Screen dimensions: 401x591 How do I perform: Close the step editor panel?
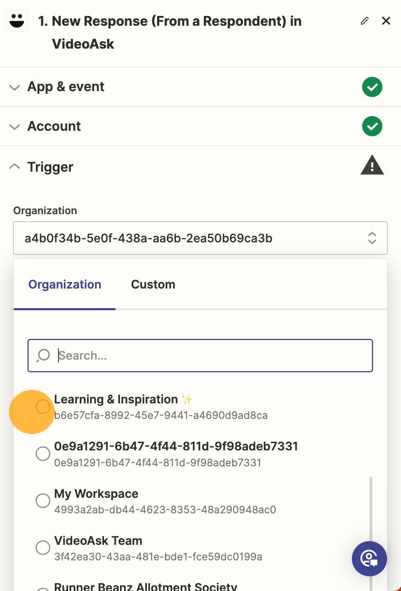tap(386, 21)
